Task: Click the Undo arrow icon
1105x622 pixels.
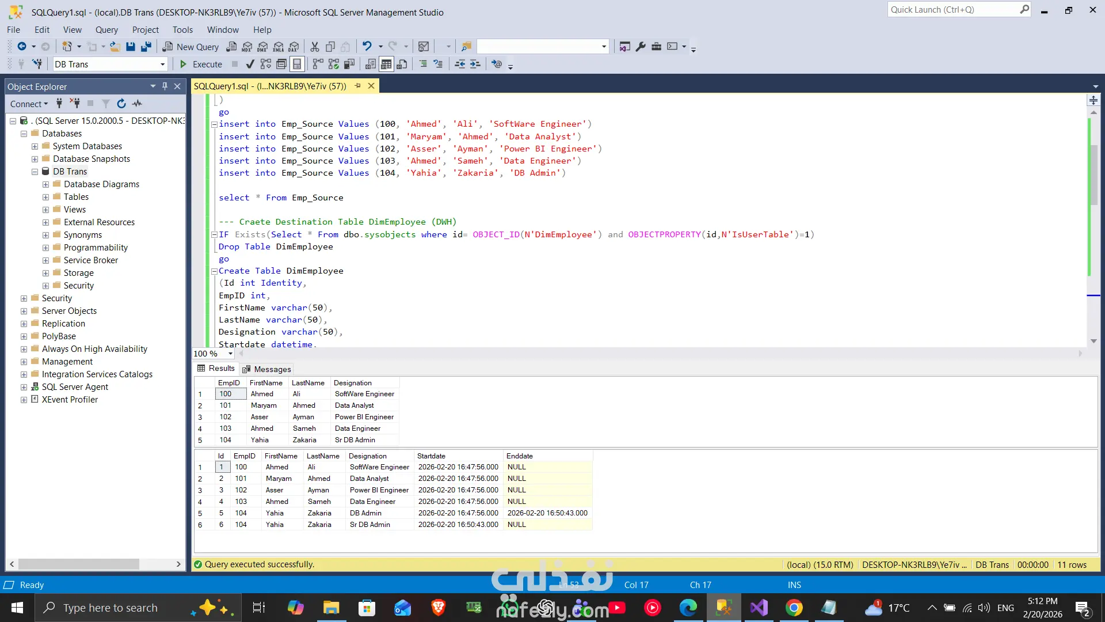Action: [x=367, y=47]
